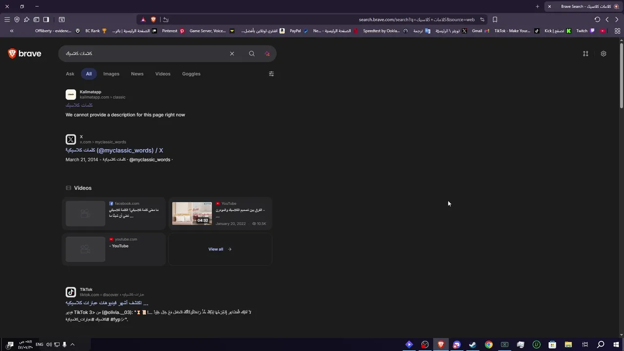Open the Goggles tab

(x=191, y=74)
